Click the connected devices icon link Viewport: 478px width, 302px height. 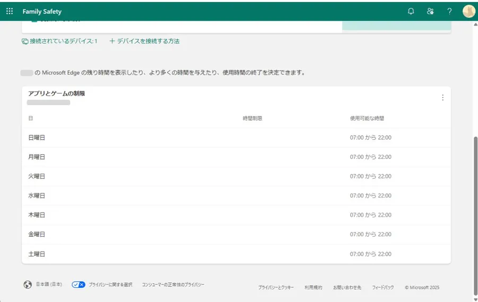(25, 41)
